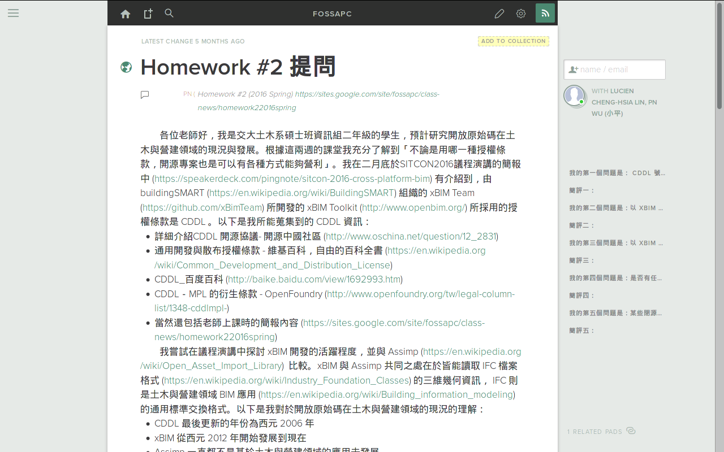This screenshot has height=452, width=724.
Task: Click the globe public-access icon beside title
Action: click(126, 67)
